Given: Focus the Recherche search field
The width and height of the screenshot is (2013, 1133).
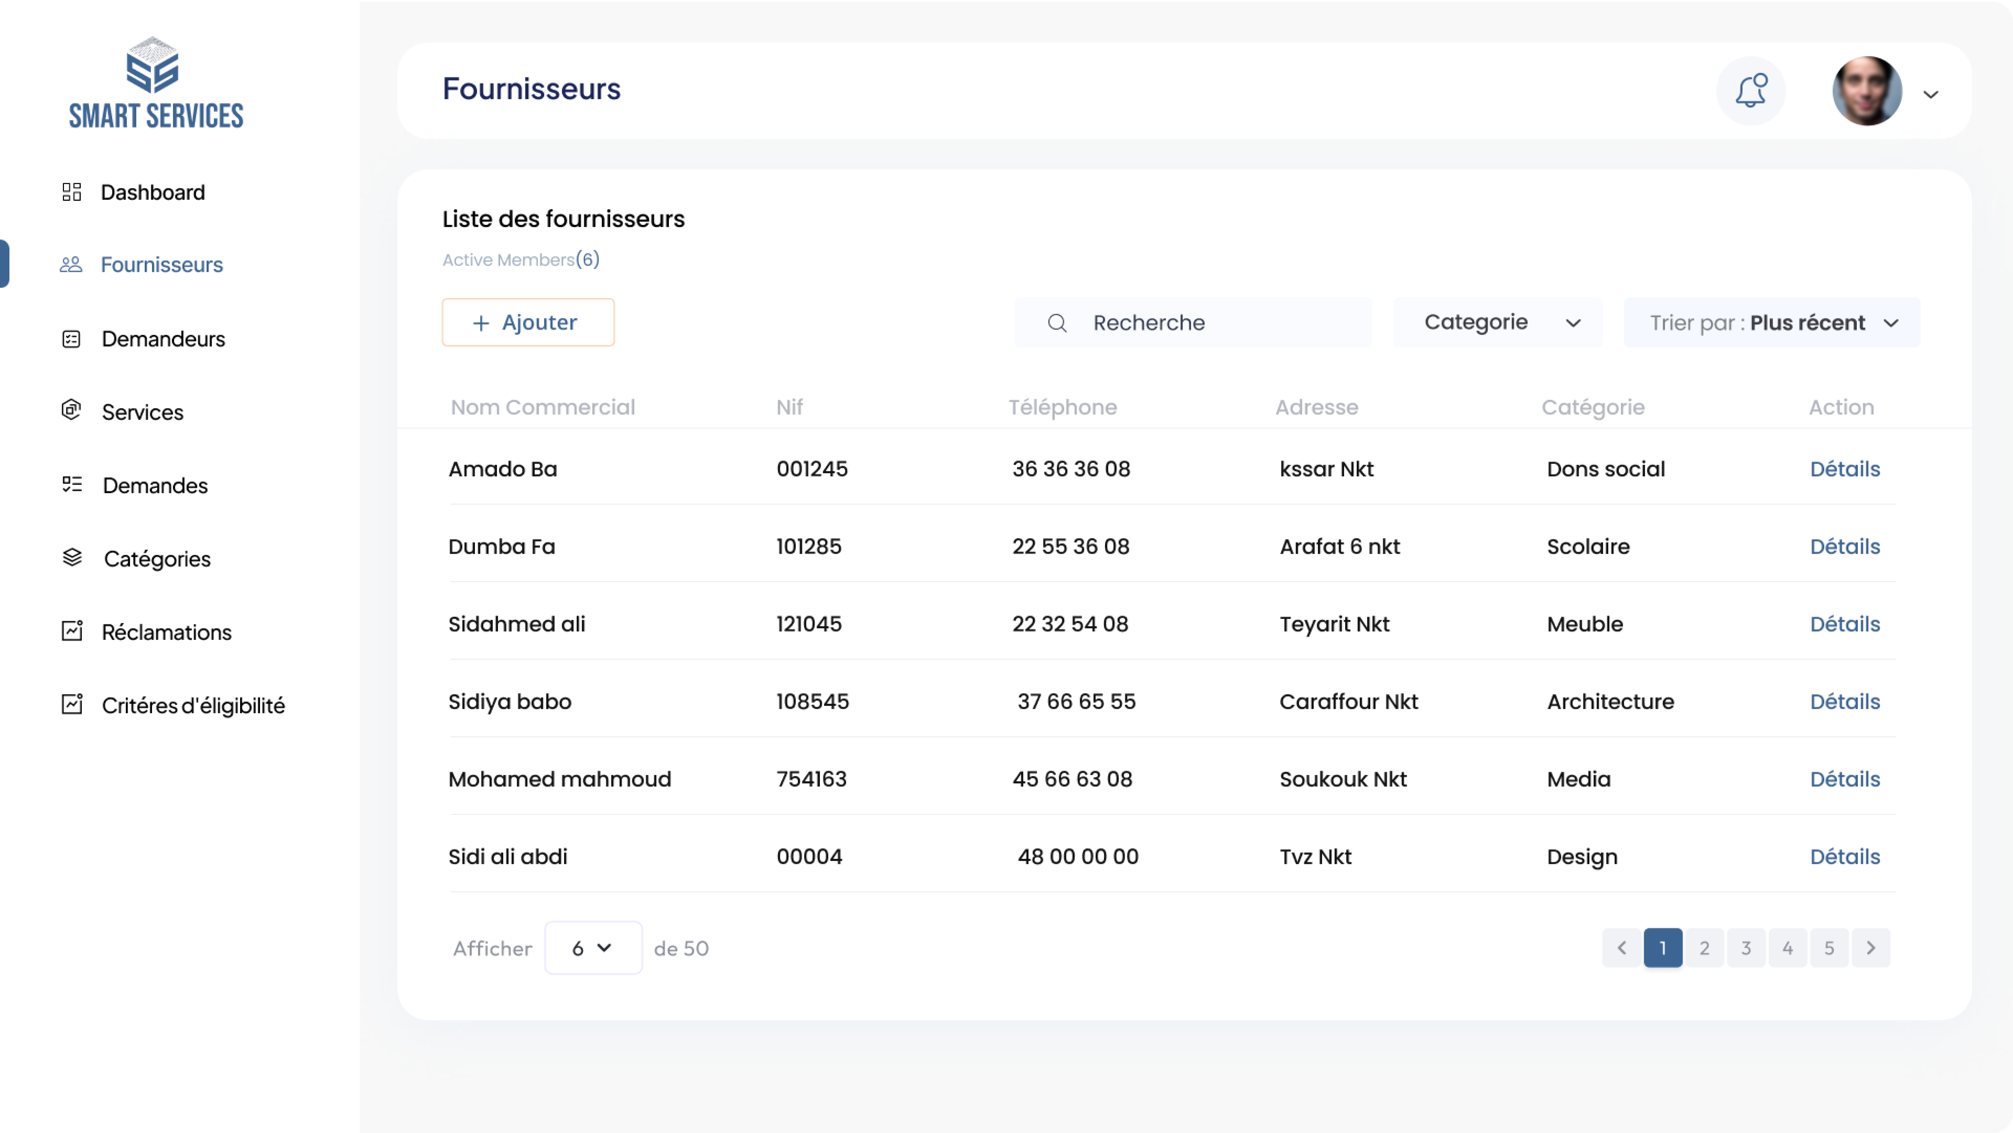Looking at the screenshot, I should (1193, 322).
